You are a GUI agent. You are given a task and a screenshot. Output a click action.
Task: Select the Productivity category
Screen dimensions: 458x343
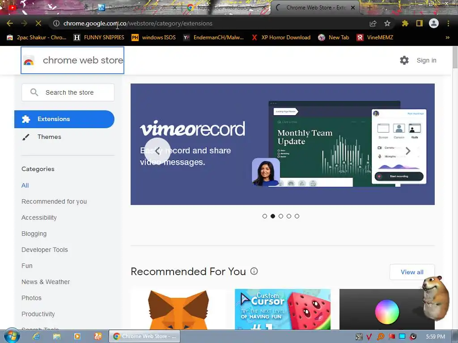38,314
